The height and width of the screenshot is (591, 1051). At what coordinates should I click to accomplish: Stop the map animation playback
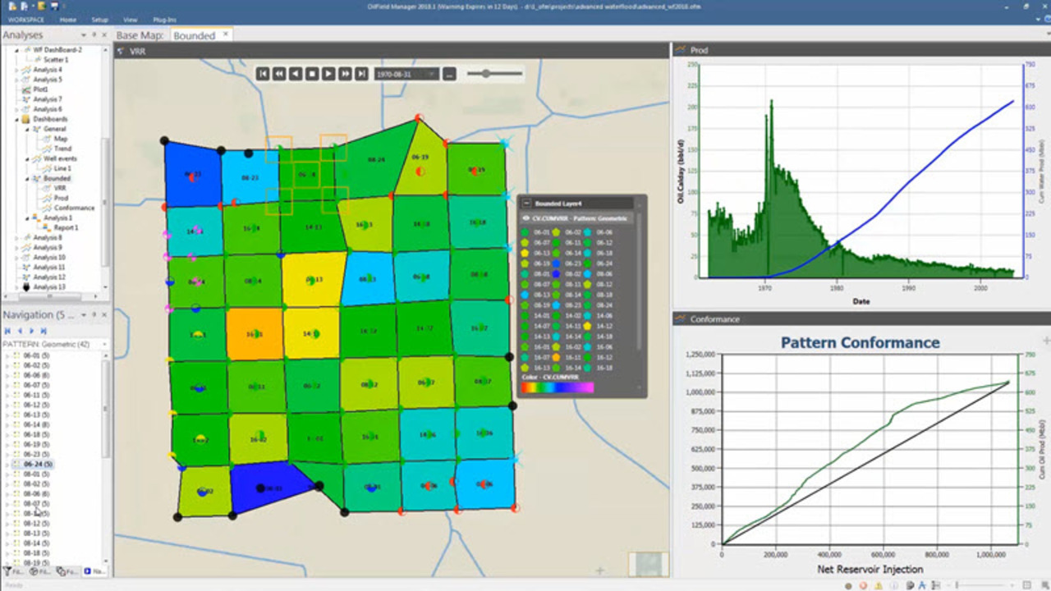click(x=312, y=74)
